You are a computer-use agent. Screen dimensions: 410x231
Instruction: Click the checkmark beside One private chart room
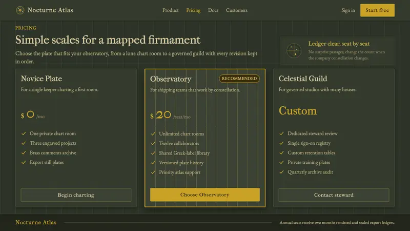point(24,133)
